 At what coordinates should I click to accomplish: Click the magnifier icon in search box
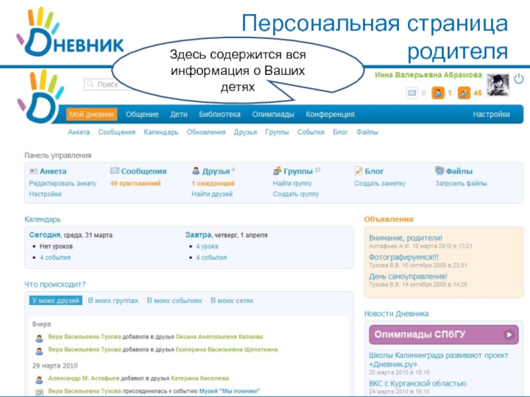point(91,85)
